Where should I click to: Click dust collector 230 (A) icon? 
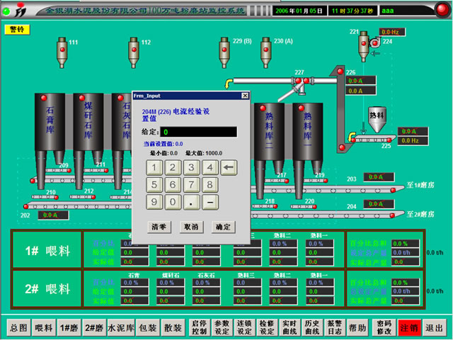point(265,51)
